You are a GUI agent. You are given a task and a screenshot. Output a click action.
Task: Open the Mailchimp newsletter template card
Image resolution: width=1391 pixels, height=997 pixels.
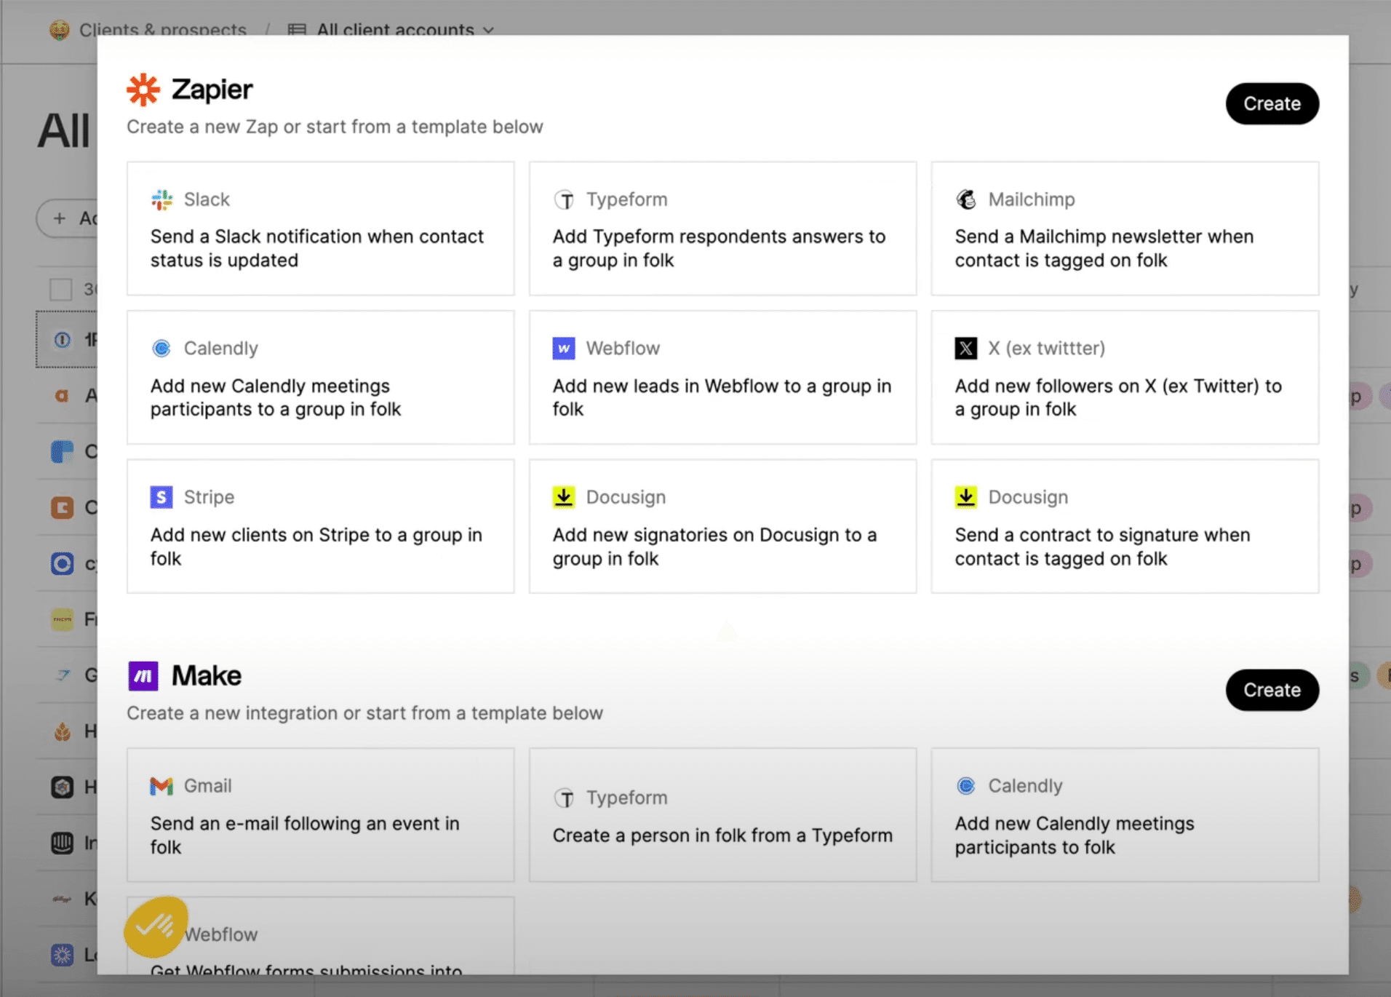[x=1125, y=229]
